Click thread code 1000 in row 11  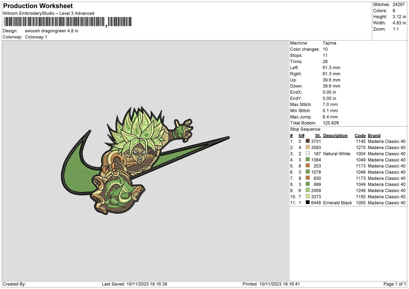(x=360, y=203)
